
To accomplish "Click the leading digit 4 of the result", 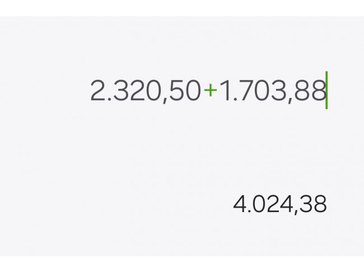I will 240,205.
